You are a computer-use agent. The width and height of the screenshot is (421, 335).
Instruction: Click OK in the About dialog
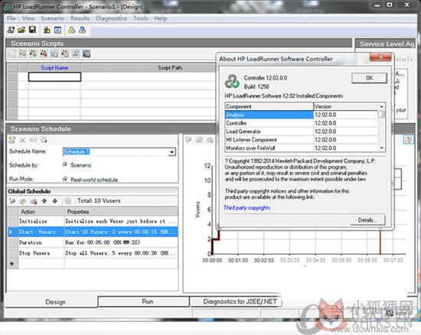click(369, 78)
